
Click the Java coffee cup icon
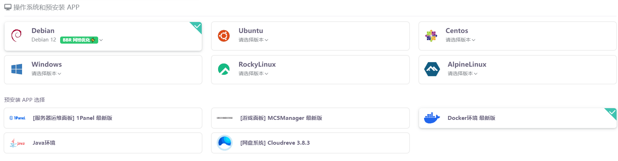coord(17,143)
